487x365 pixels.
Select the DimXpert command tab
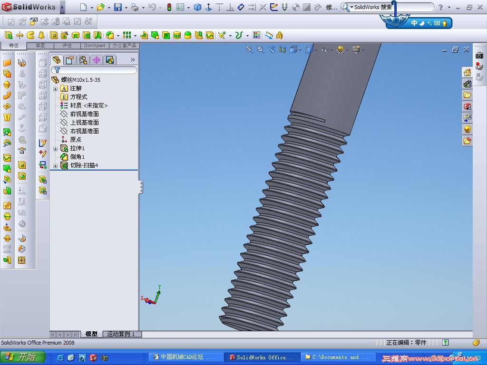(x=95, y=46)
